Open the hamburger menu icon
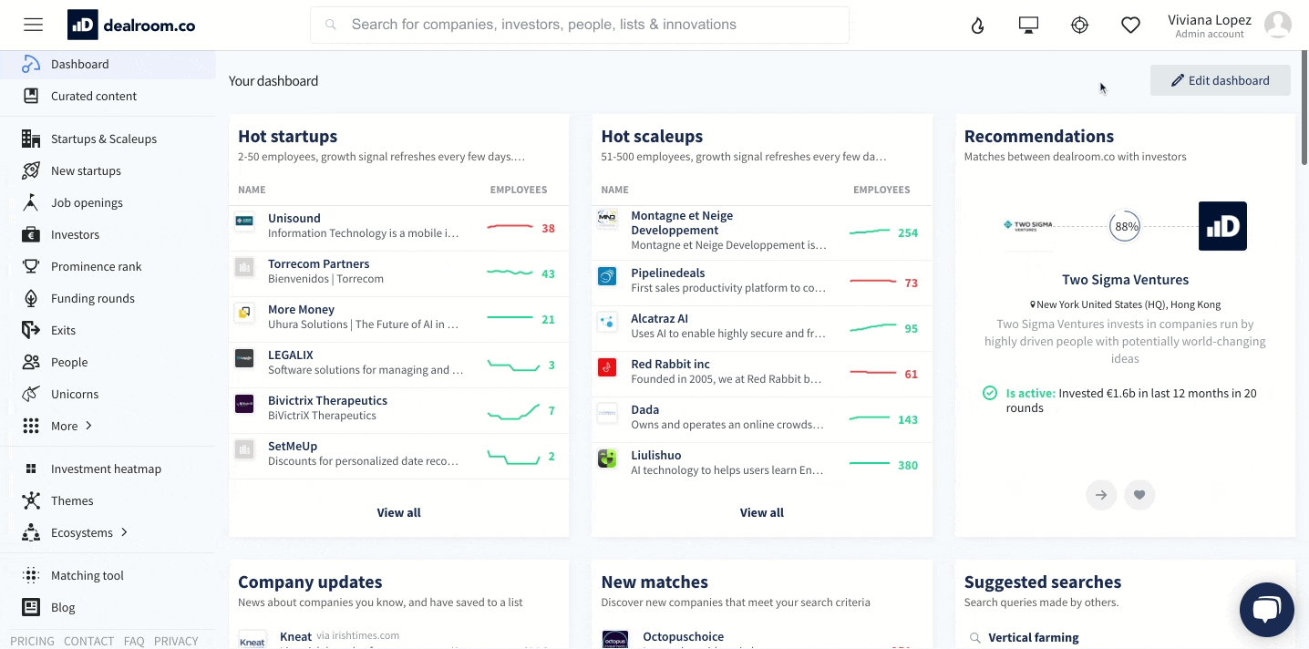This screenshot has height=649, width=1309. [x=33, y=25]
